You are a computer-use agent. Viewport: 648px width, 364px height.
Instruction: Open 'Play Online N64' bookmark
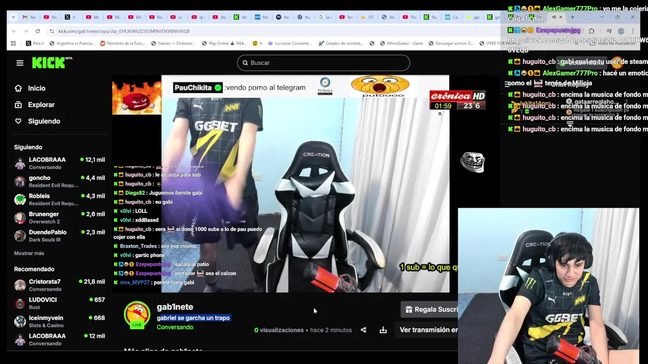[225, 43]
